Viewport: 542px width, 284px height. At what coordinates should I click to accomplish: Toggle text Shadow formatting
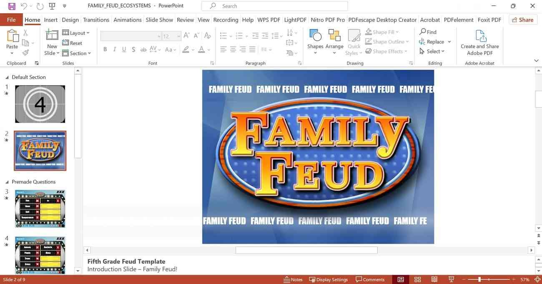133,49
